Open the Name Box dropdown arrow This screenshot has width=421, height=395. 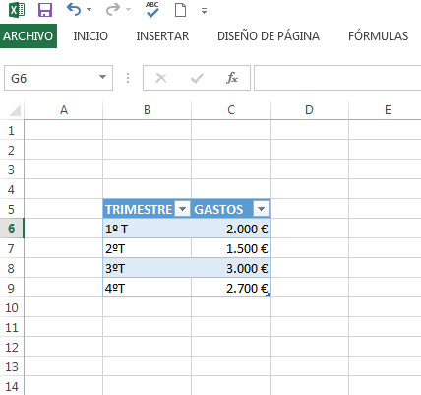[103, 78]
